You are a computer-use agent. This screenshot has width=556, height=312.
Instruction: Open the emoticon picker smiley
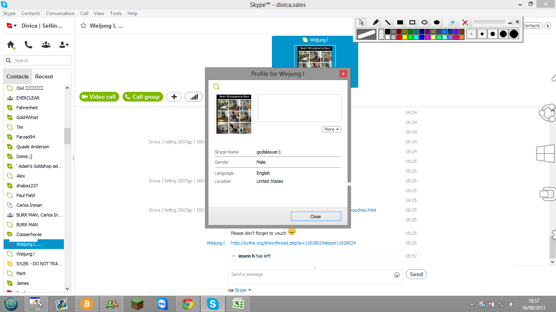point(397,275)
